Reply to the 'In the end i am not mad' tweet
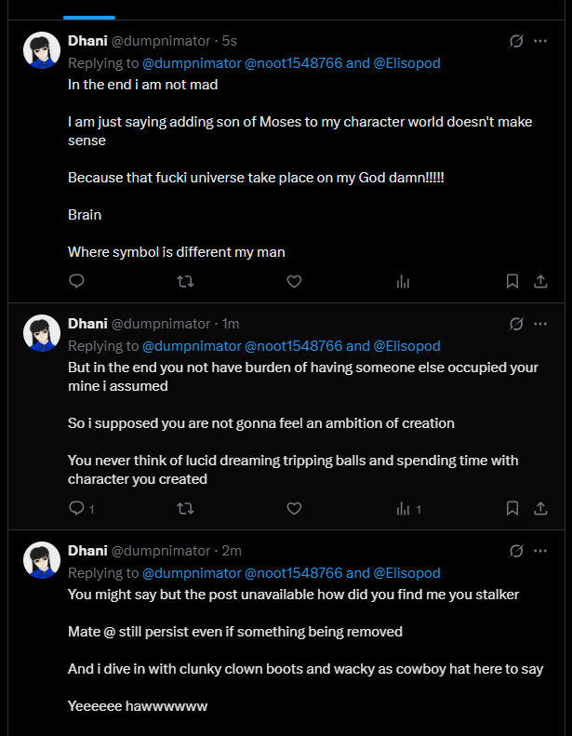 pos(77,281)
